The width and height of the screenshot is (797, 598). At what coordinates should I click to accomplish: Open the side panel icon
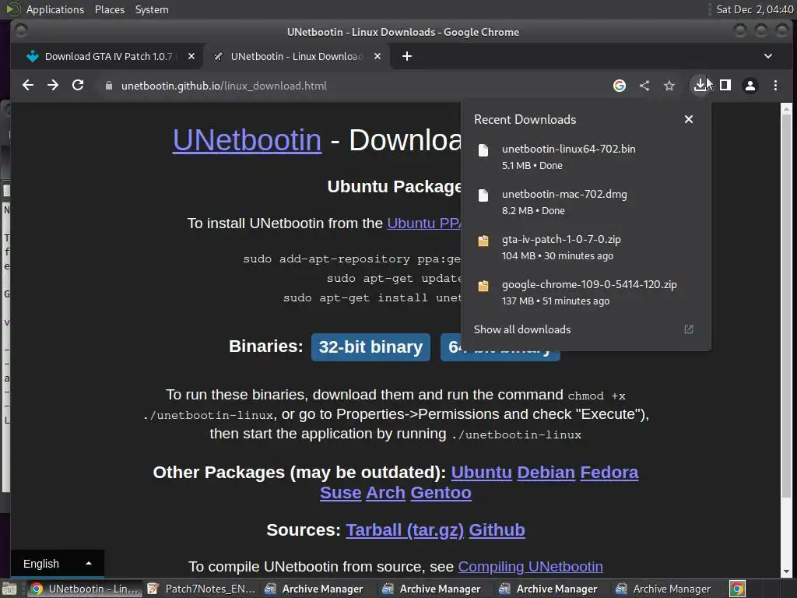(725, 86)
